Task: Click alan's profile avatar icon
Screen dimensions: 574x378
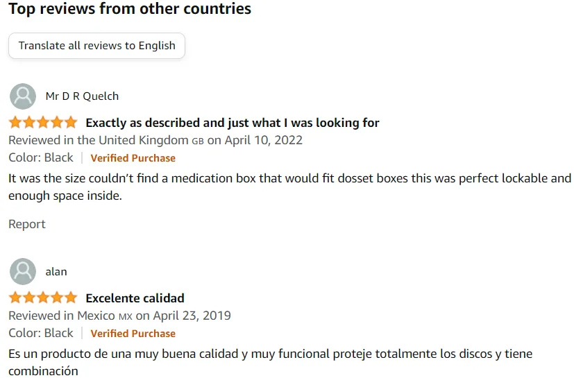Action: click(24, 272)
